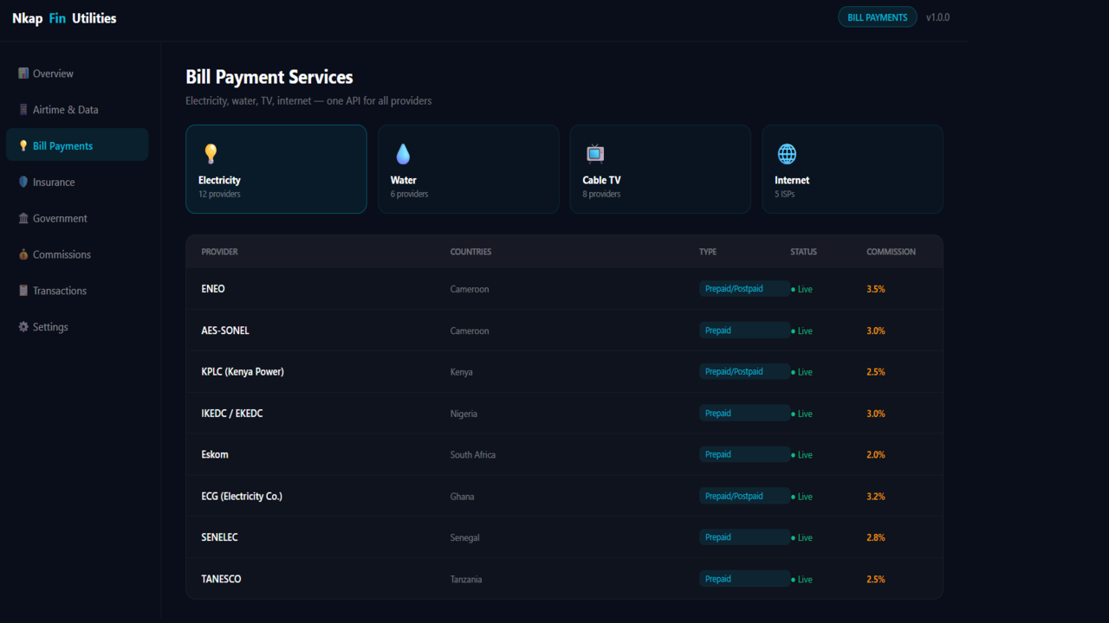
Task: Click the Live status in SENELEC row
Action: (x=801, y=537)
